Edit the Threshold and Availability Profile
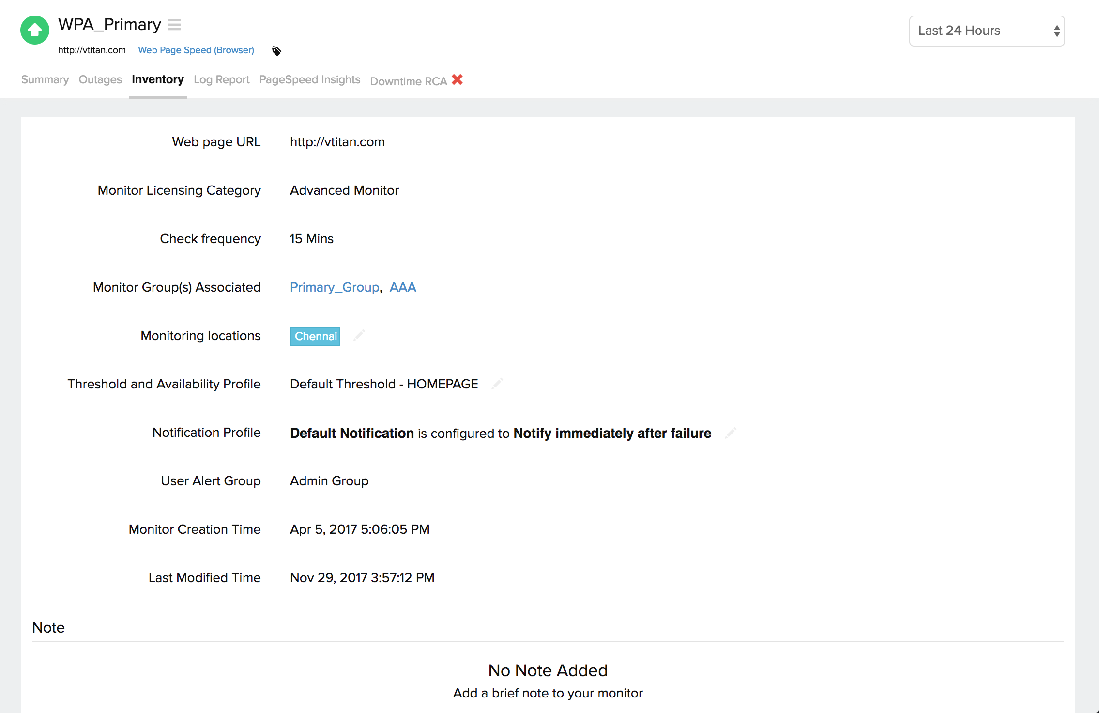The image size is (1099, 713). point(498,384)
